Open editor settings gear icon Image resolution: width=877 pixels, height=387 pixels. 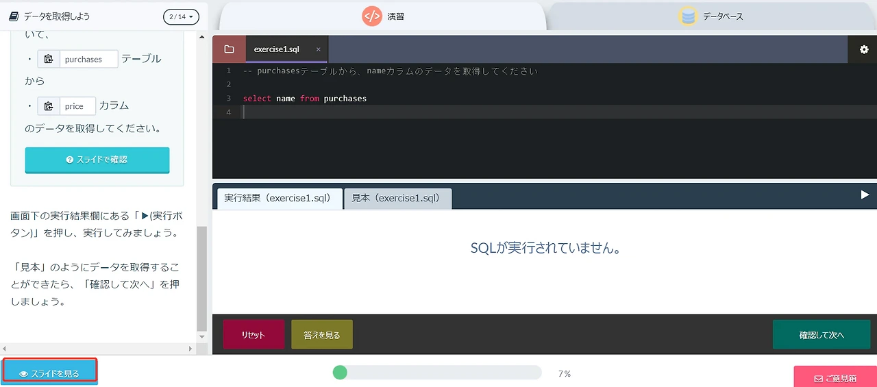[x=863, y=49]
